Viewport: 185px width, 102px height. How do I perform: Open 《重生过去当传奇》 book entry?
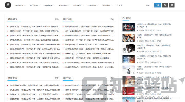(x=35, y=58)
